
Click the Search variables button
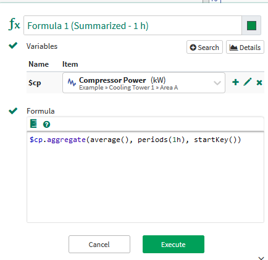[204, 47]
